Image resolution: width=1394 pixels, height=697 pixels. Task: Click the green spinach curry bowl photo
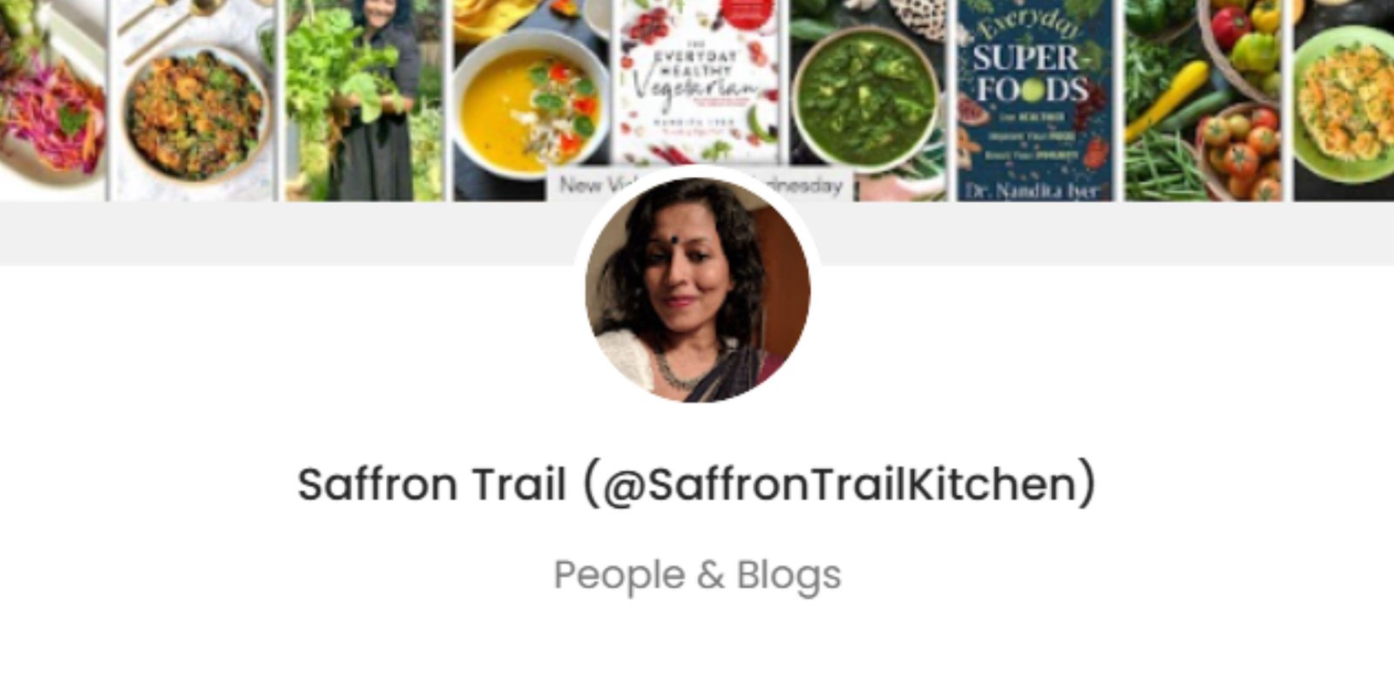(x=866, y=100)
